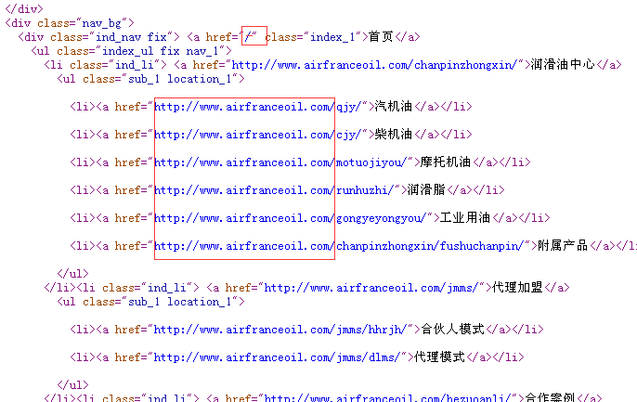Click the href "/" value of 首页 link
This screenshot has width=637, height=402.
coord(248,37)
